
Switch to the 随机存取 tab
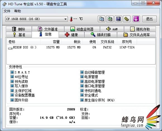pos(140,29)
